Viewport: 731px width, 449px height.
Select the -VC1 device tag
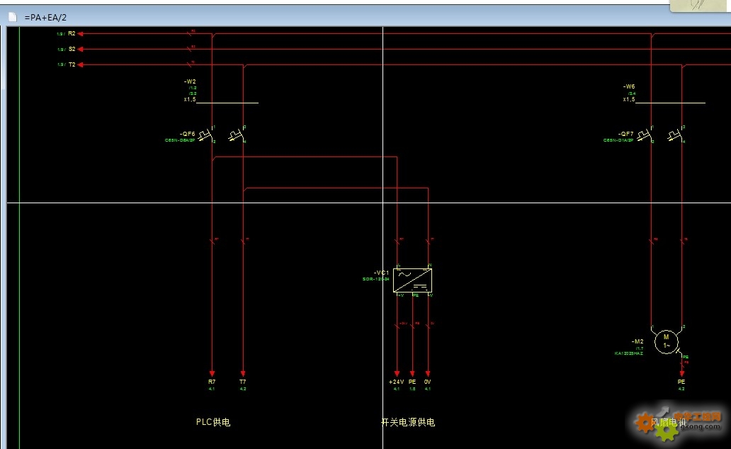click(381, 273)
